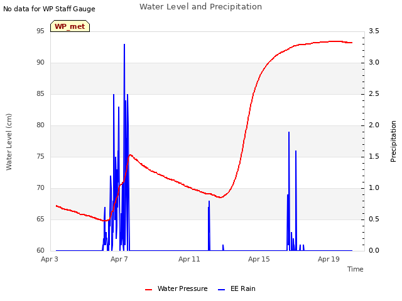The image size is (402, 301).
Task: Click the red Water Pressure legend swatch
Action: tap(148, 290)
